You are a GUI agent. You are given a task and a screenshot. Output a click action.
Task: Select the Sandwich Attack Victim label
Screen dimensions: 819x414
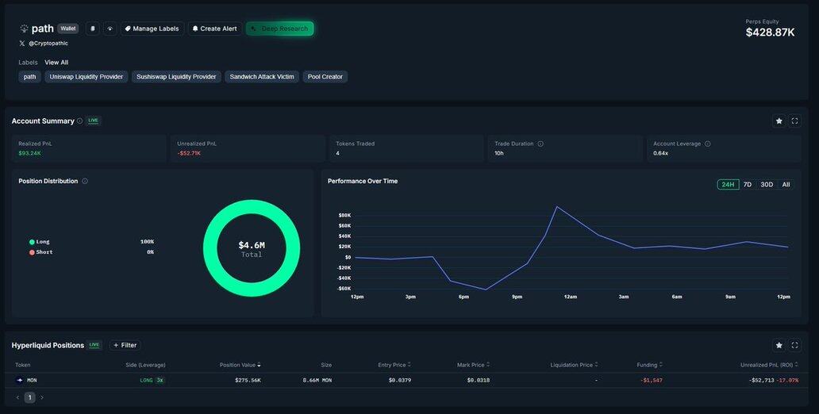tap(261, 77)
